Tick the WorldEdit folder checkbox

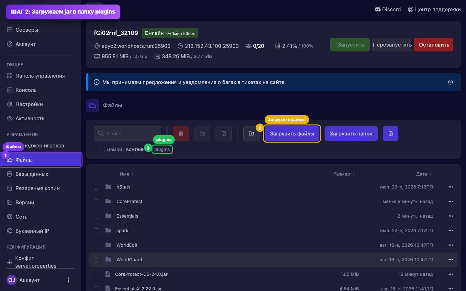pos(96,245)
